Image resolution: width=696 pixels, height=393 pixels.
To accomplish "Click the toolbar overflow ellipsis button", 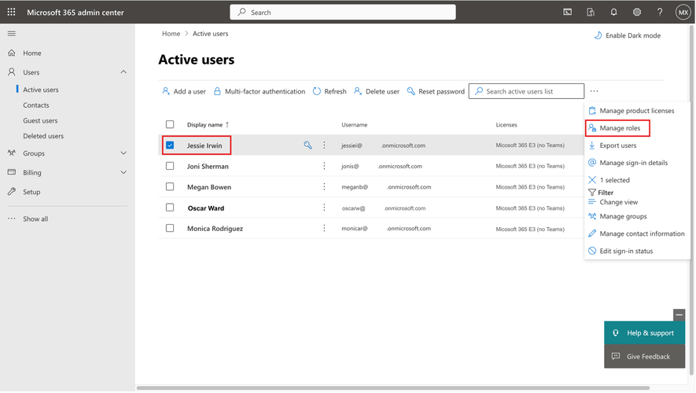I will [594, 91].
